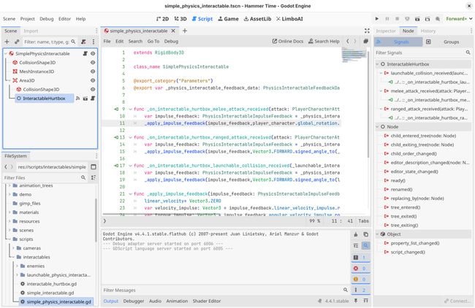Viewport: 475px width, 308px height.
Task: Toggle visibility of Area3D's CollisionShape3D child
Action: [x=93, y=90]
